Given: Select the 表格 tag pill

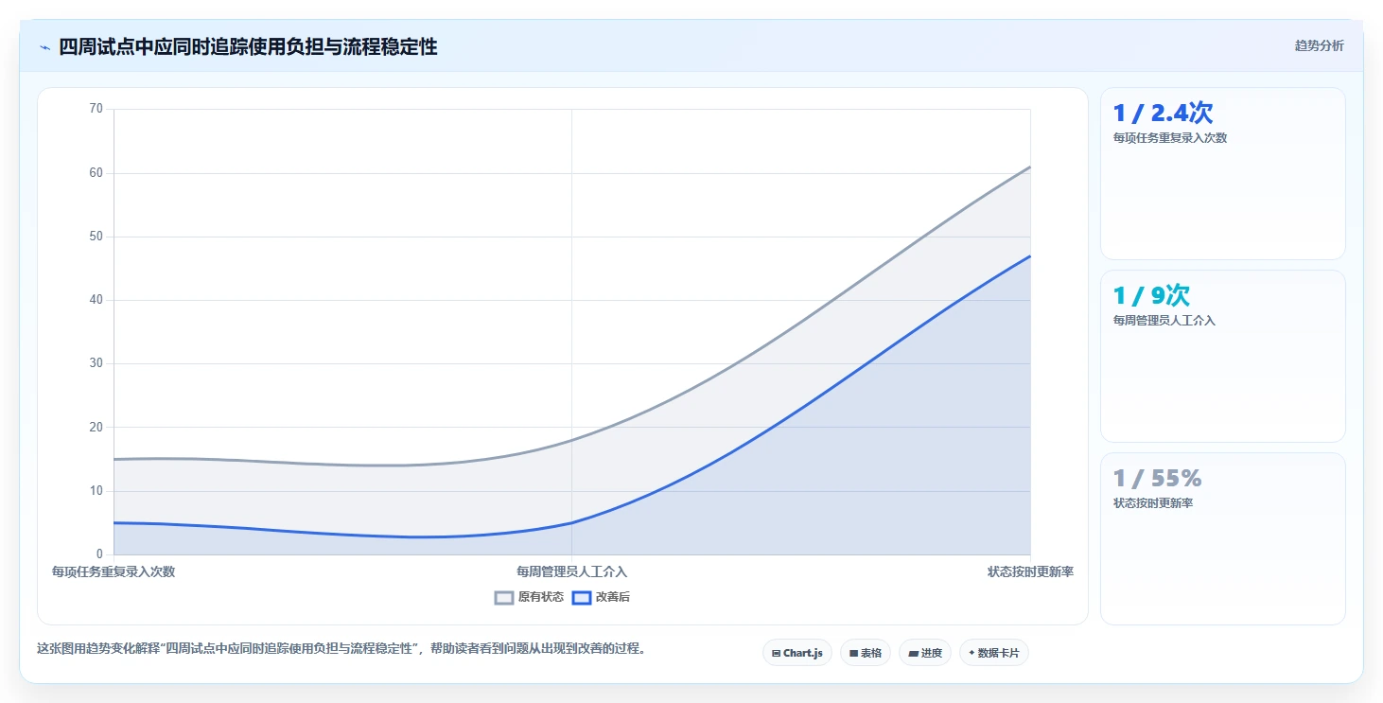Looking at the screenshot, I should pyautogui.click(x=865, y=653).
